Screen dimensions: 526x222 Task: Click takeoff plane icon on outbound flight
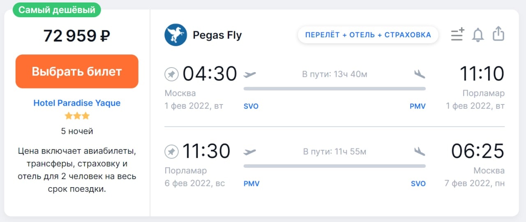pyautogui.click(x=249, y=75)
